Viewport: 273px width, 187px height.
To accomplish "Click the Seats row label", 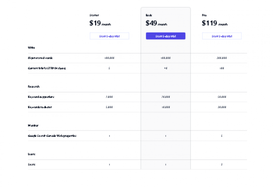I will 31,164.
